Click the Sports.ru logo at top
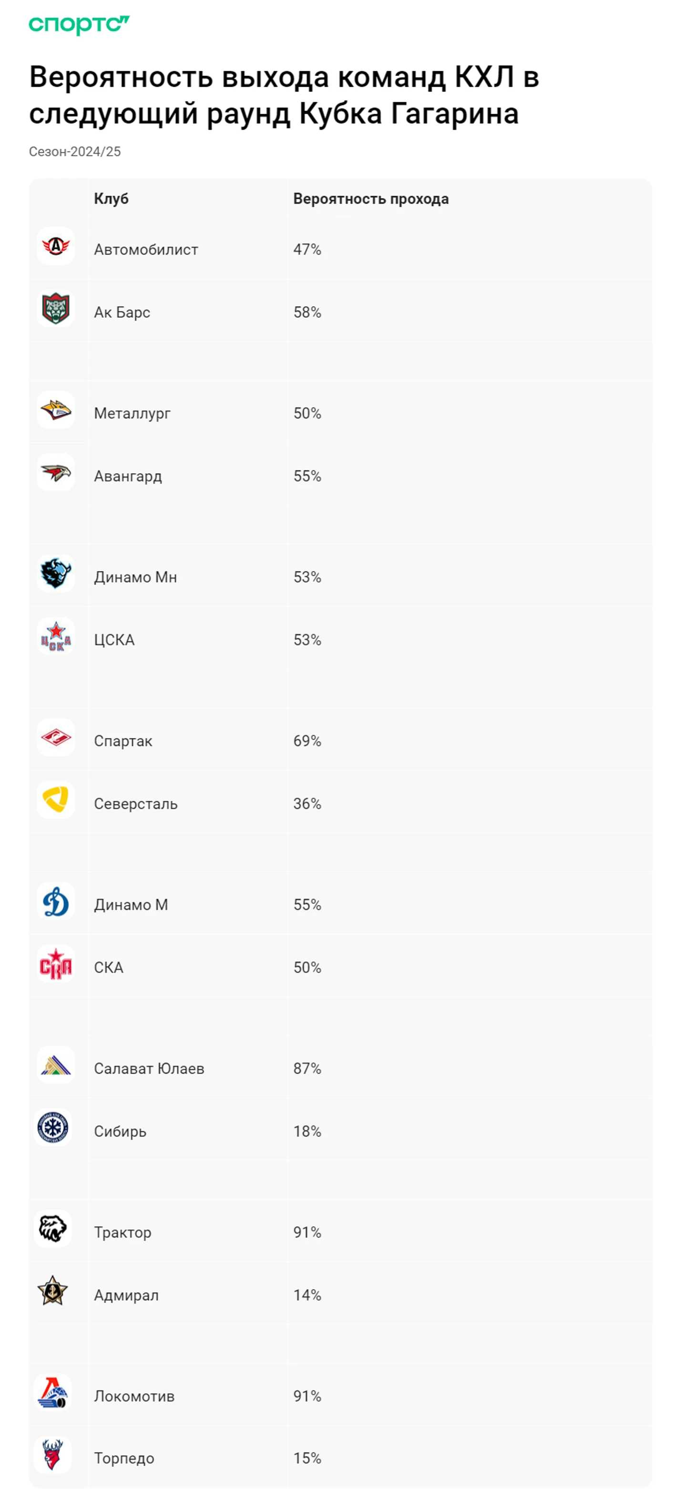This screenshot has height=1503, width=696. coord(79,24)
